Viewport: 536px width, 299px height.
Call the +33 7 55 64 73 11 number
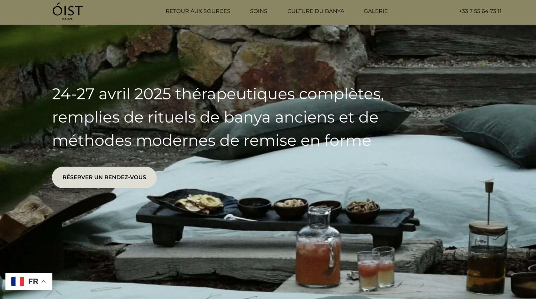(480, 11)
